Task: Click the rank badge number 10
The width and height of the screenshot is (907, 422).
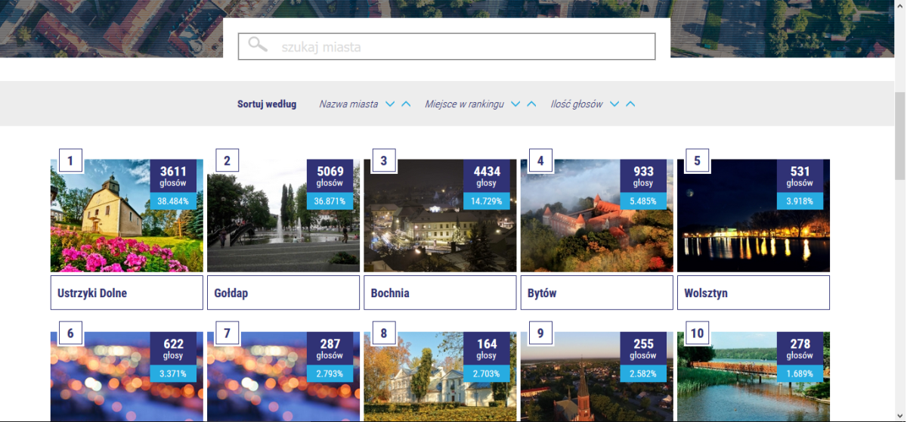Action: [697, 334]
